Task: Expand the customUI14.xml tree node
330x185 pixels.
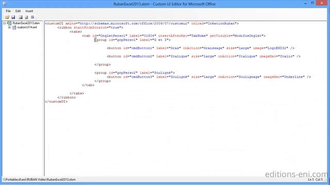Action: [9, 27]
